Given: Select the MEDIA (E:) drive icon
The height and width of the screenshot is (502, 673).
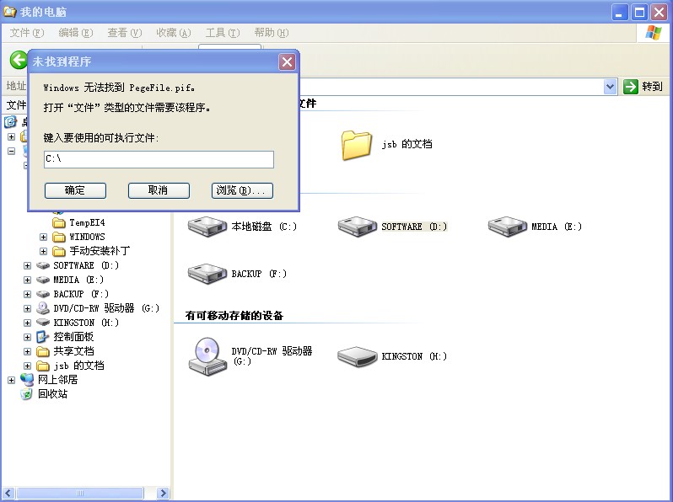Looking at the screenshot, I should tap(508, 227).
